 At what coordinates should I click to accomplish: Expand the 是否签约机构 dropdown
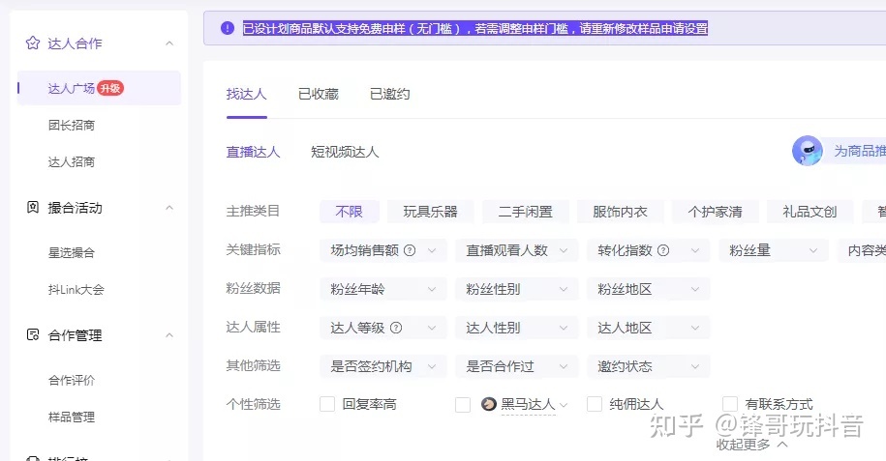point(382,366)
